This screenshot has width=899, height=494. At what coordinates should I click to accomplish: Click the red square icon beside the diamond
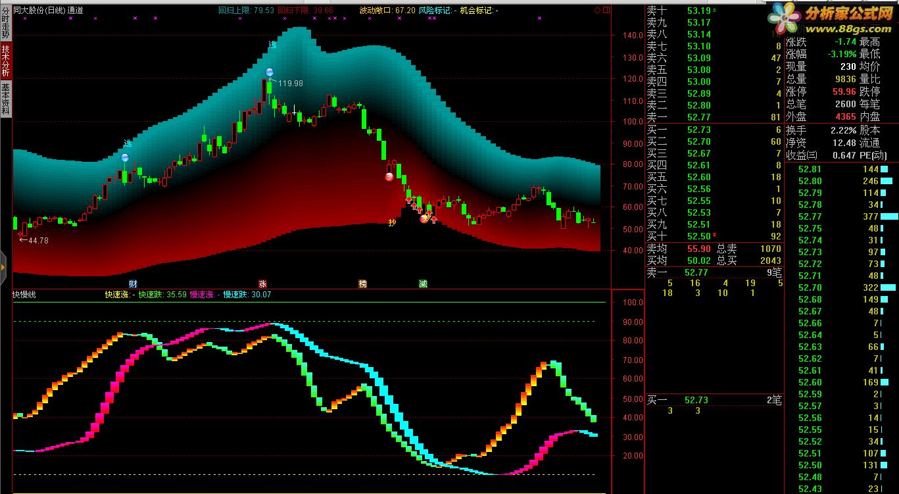click(606, 11)
